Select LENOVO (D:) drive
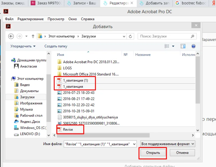Viewport: 216px width, 167px height. click(27, 134)
